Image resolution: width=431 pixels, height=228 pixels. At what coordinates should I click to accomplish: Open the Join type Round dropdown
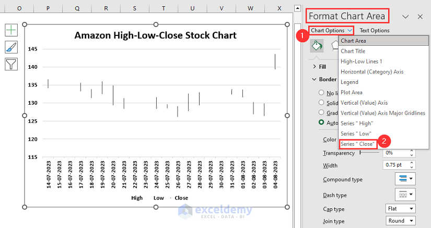400,221
